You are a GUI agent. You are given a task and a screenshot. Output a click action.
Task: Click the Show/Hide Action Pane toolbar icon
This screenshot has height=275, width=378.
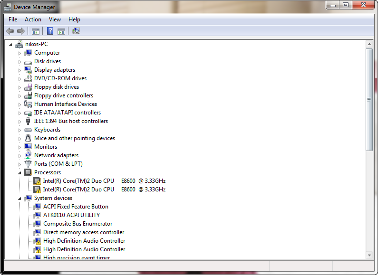61,31
